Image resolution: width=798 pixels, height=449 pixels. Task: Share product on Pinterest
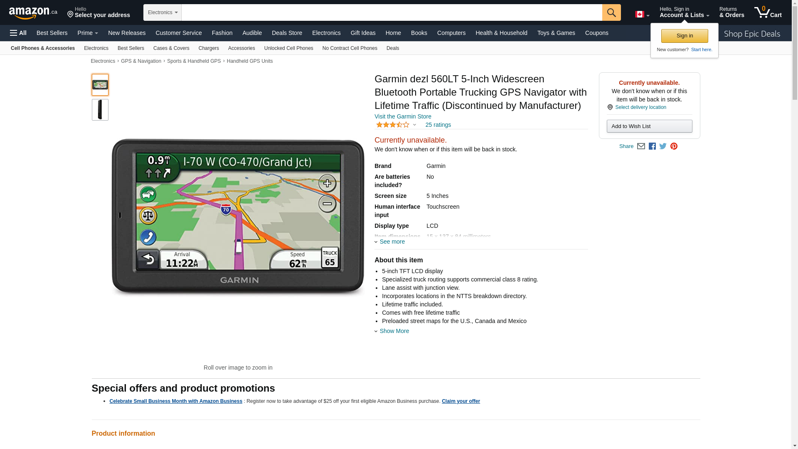coord(674,146)
